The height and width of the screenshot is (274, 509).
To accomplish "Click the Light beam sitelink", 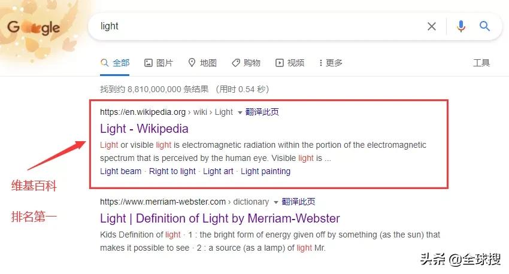I will pos(121,171).
